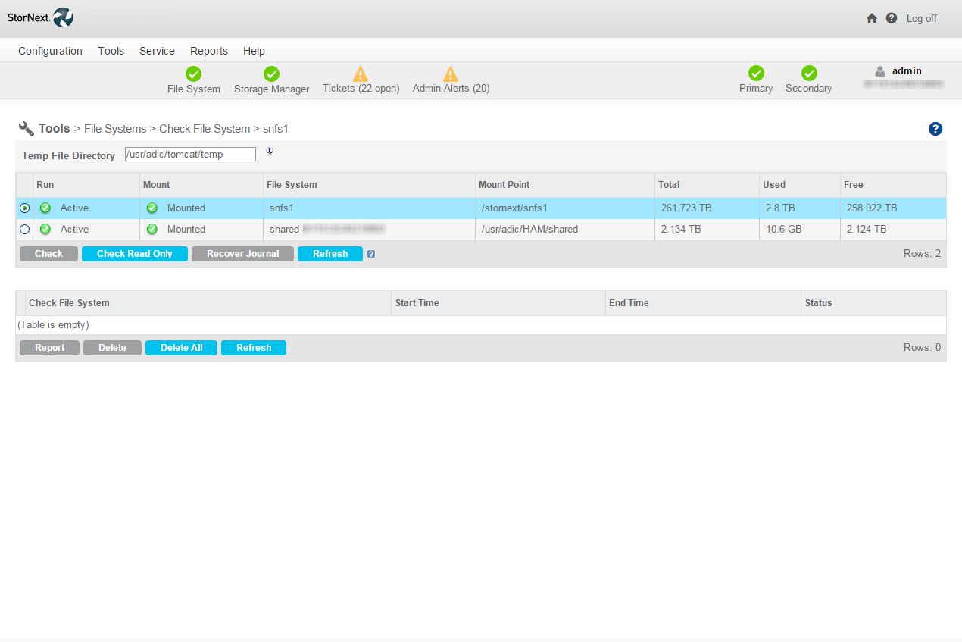962x642 pixels.
Task: Open the Tools menu
Action: [x=111, y=51]
